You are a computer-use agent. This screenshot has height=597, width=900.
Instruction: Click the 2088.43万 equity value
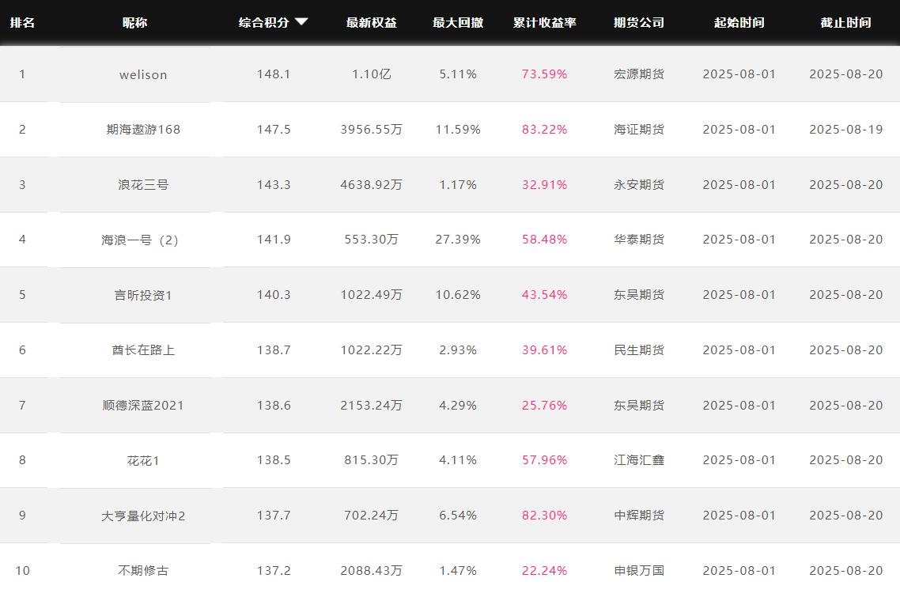point(372,571)
